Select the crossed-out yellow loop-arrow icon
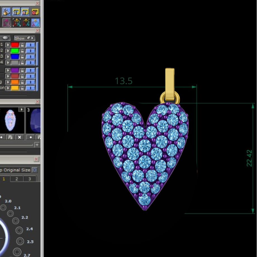 click(35, 11)
